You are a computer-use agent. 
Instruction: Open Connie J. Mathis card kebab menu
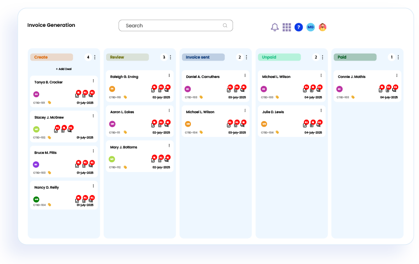(397, 75)
